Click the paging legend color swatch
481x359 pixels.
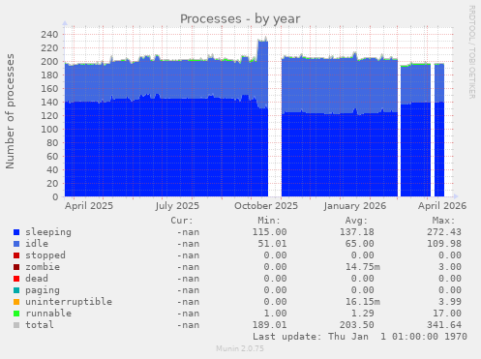(16, 290)
